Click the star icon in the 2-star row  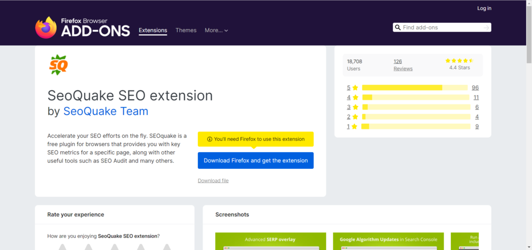point(355,117)
